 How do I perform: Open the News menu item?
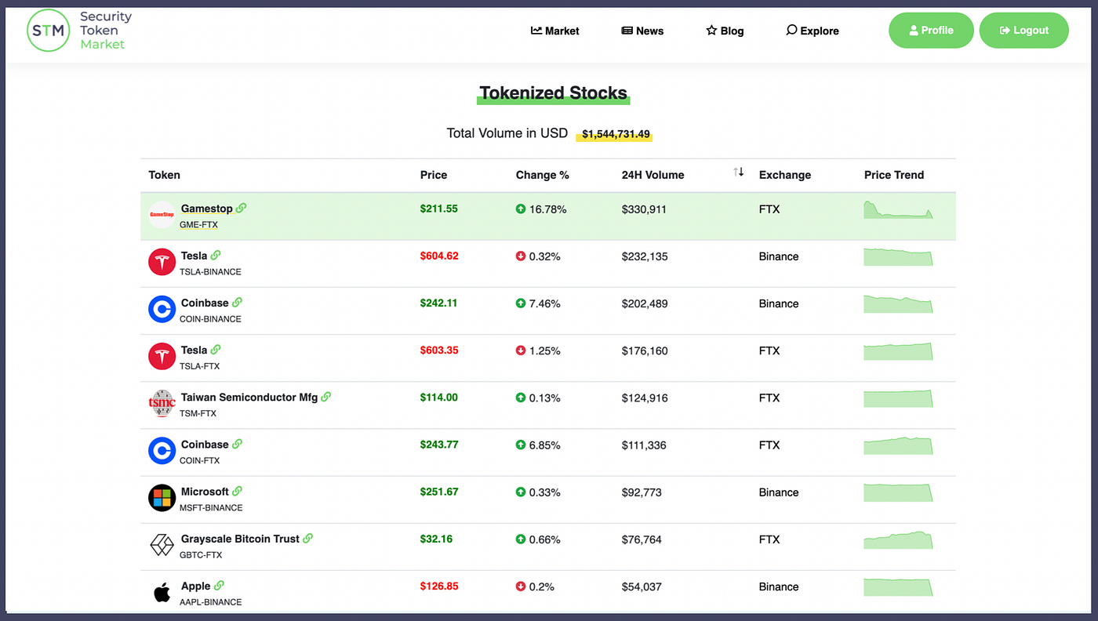642,31
